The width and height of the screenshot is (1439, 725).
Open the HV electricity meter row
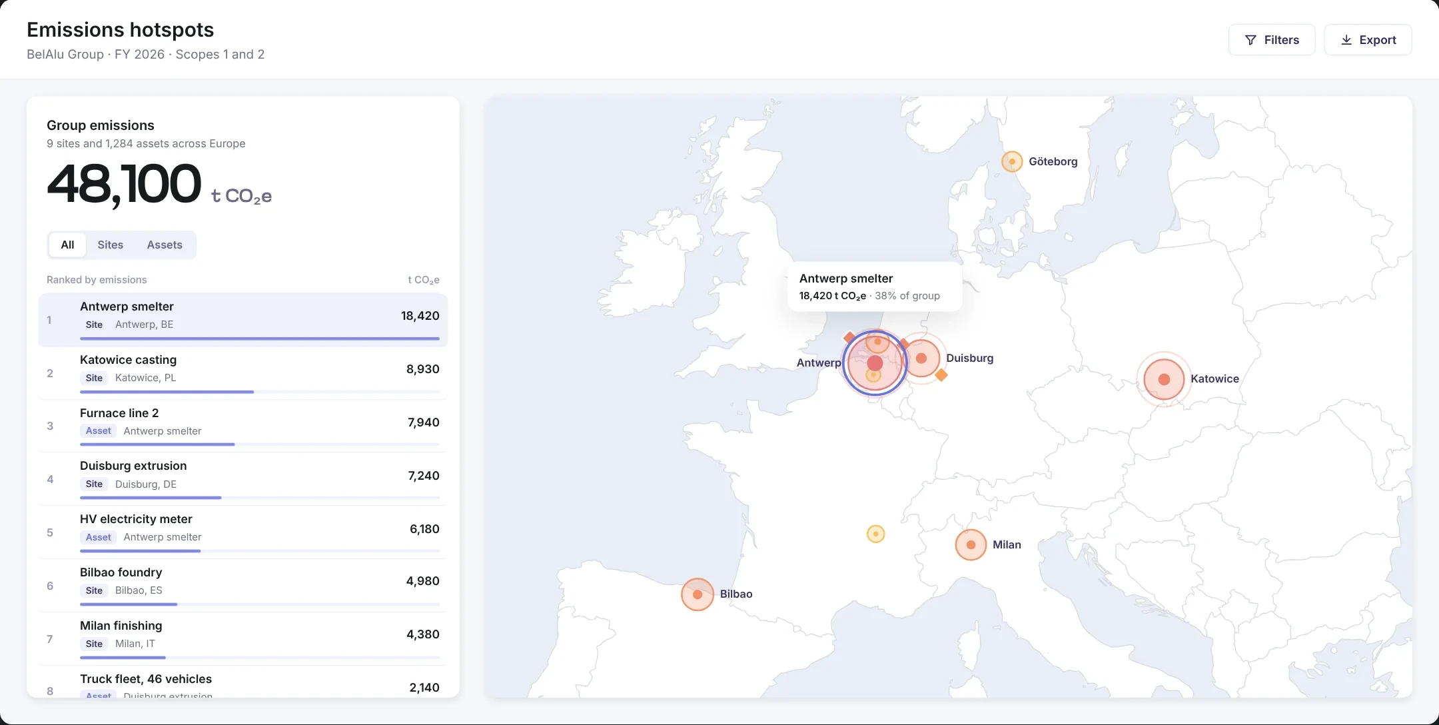pyautogui.click(x=243, y=532)
